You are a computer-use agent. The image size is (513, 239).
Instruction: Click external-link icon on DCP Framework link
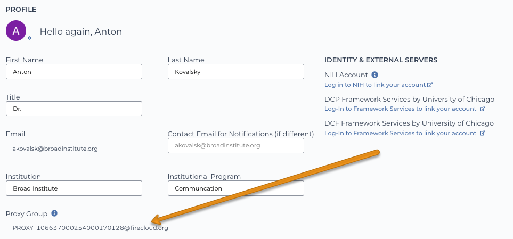tap(482, 109)
